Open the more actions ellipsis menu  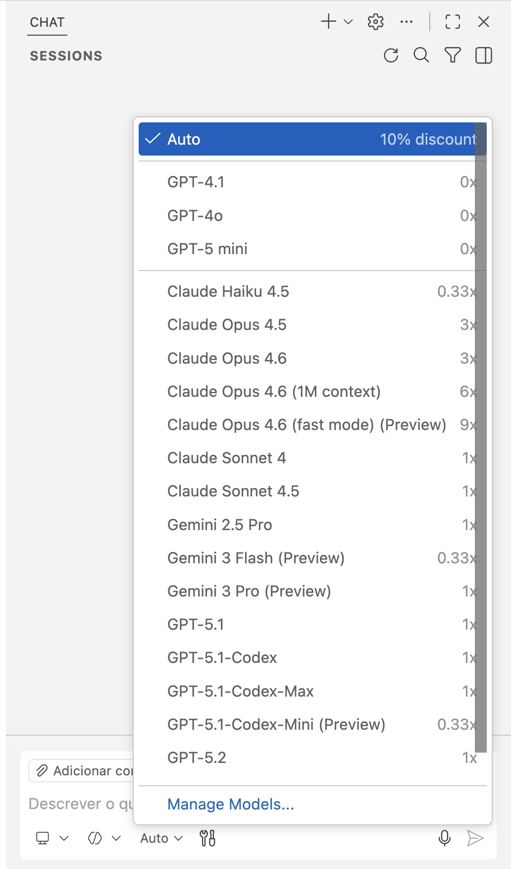pyautogui.click(x=407, y=22)
